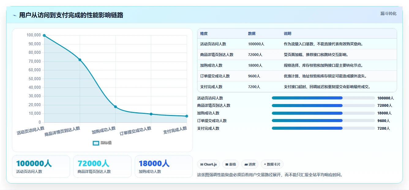Select the 表格 tag chip
The image size is (409, 190).
pos(231,164)
